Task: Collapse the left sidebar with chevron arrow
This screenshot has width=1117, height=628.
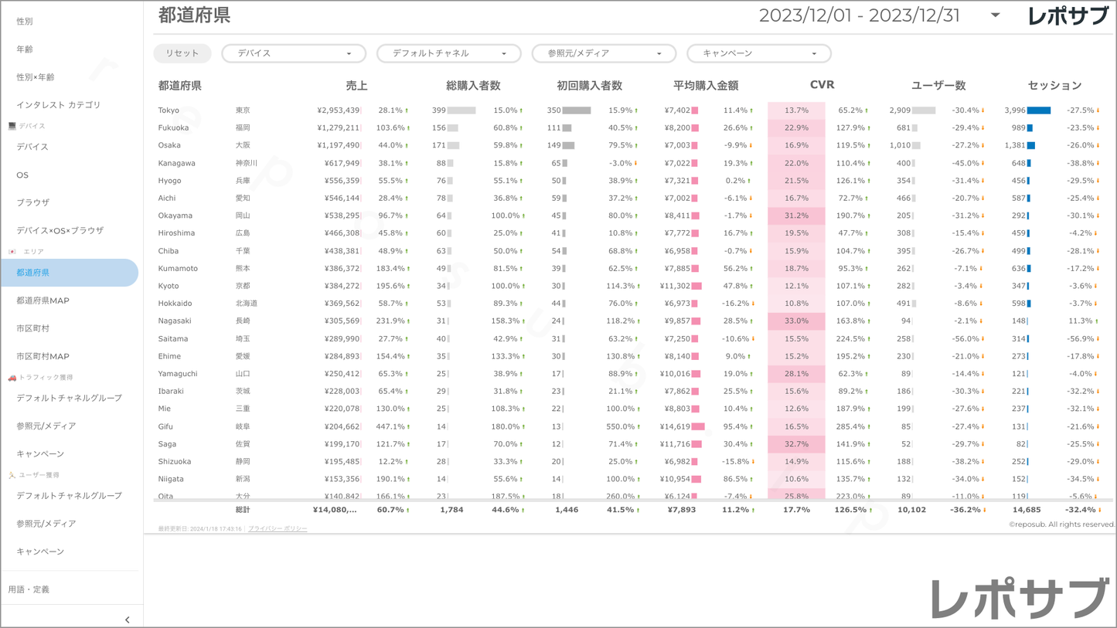Action: (x=127, y=620)
